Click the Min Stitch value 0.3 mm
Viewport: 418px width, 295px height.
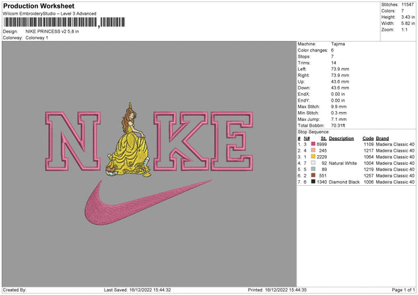(339, 113)
